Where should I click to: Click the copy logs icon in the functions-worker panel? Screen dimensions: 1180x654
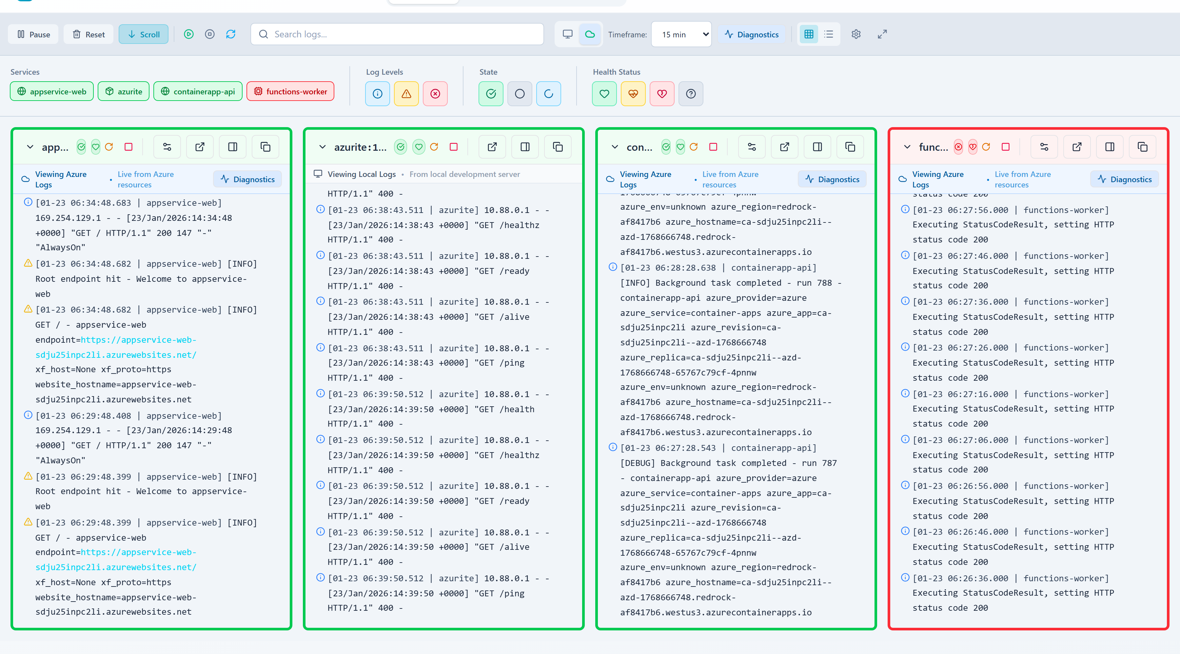pyautogui.click(x=1142, y=146)
